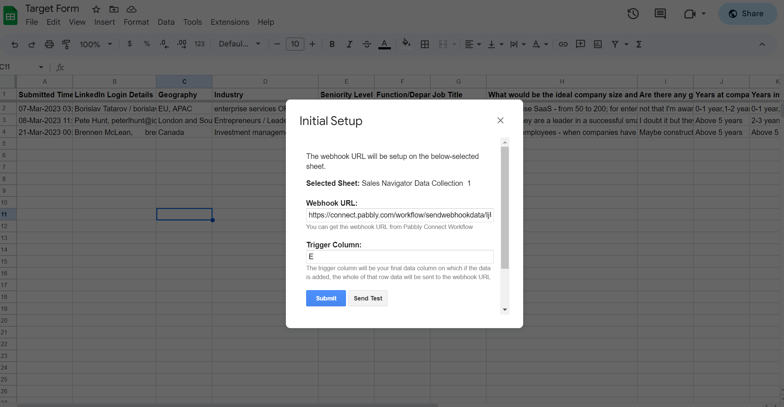The height and width of the screenshot is (407, 784).
Task: Expand the merge cells dropdown arrow
Action: pyautogui.click(x=454, y=44)
